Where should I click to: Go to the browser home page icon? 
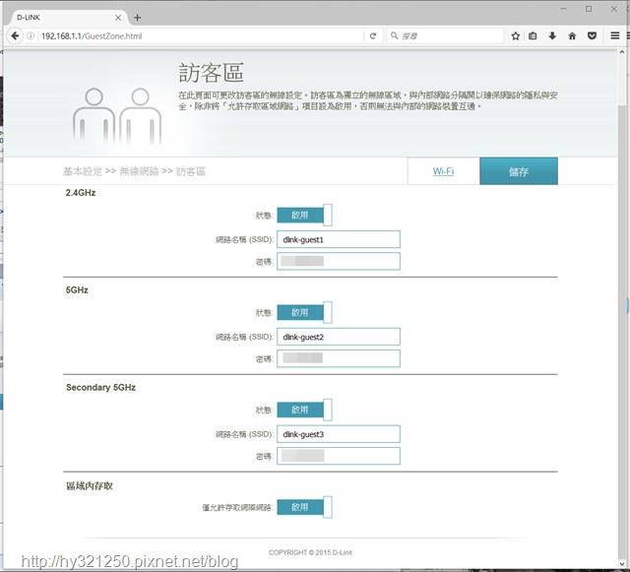tap(572, 35)
